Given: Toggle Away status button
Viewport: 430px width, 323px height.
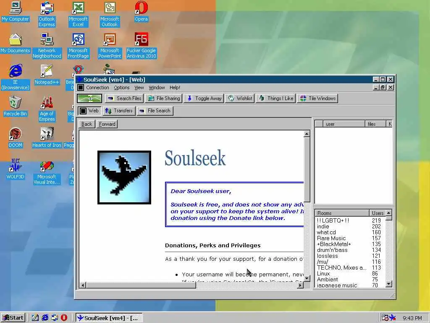Looking at the screenshot, I should [x=205, y=98].
